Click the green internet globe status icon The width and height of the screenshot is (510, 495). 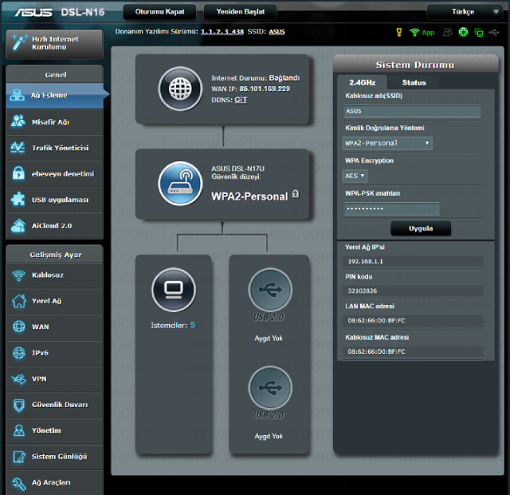[x=463, y=32]
